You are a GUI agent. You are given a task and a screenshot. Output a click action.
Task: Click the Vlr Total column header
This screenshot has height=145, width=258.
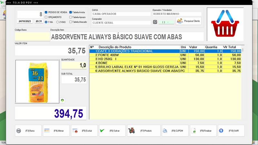pyautogui.click(x=232, y=47)
